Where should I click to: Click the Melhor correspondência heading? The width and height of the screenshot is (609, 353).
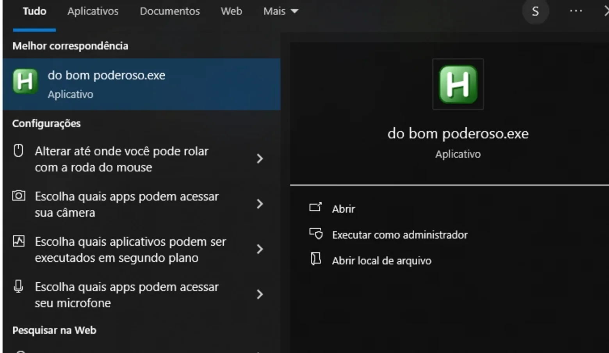point(70,46)
